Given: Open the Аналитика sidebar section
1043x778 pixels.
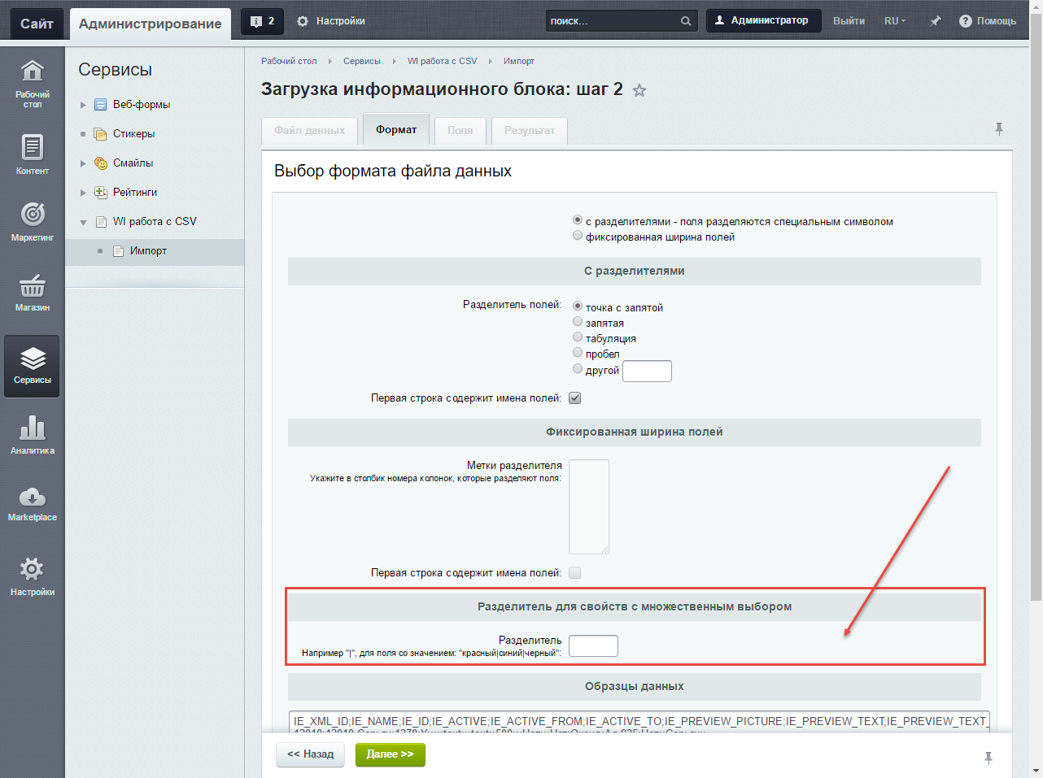Looking at the screenshot, I should coord(32,435).
